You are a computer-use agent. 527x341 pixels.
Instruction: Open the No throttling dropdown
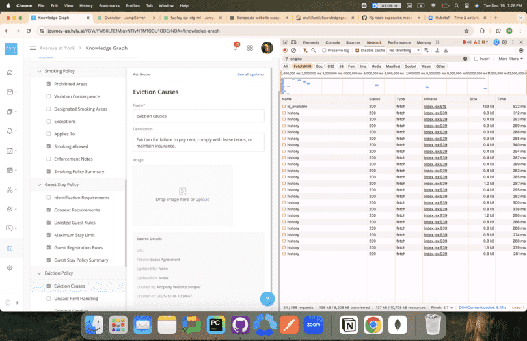click(404, 50)
